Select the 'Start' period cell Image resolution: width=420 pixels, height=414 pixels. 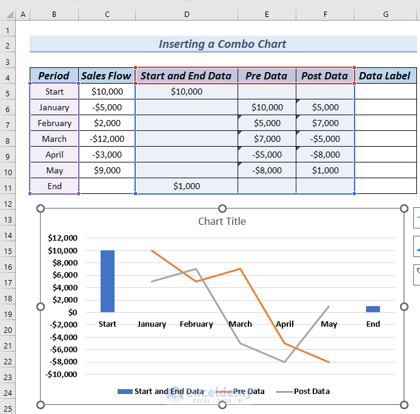tap(54, 92)
